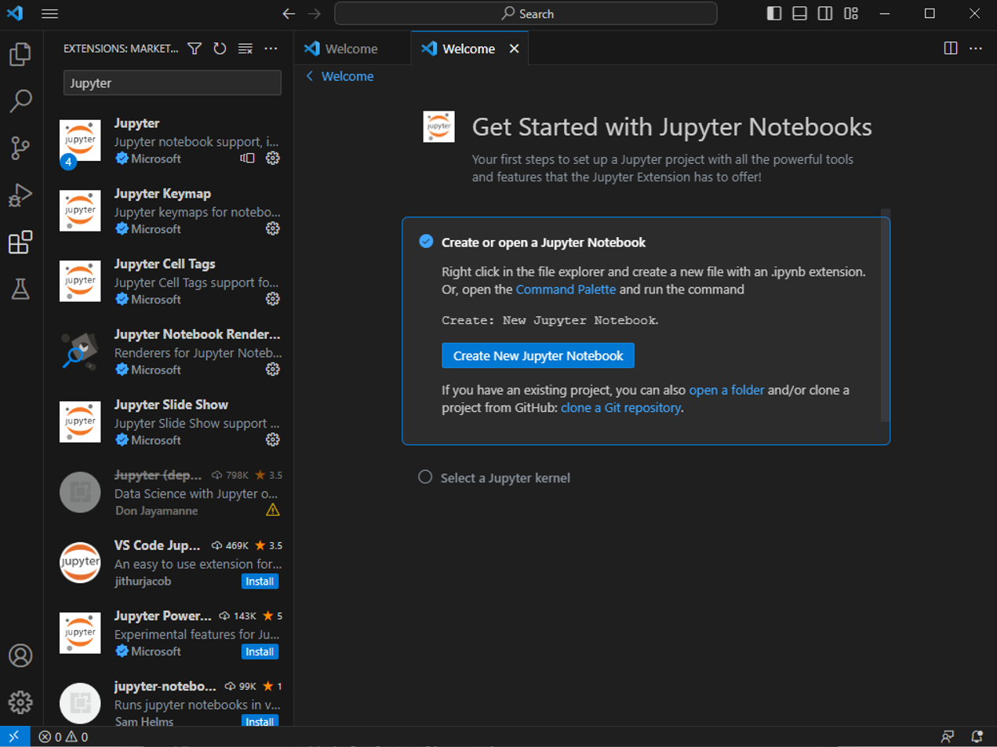Click Create New Jupyter Notebook button
This screenshot has height=747, width=997.
click(537, 355)
